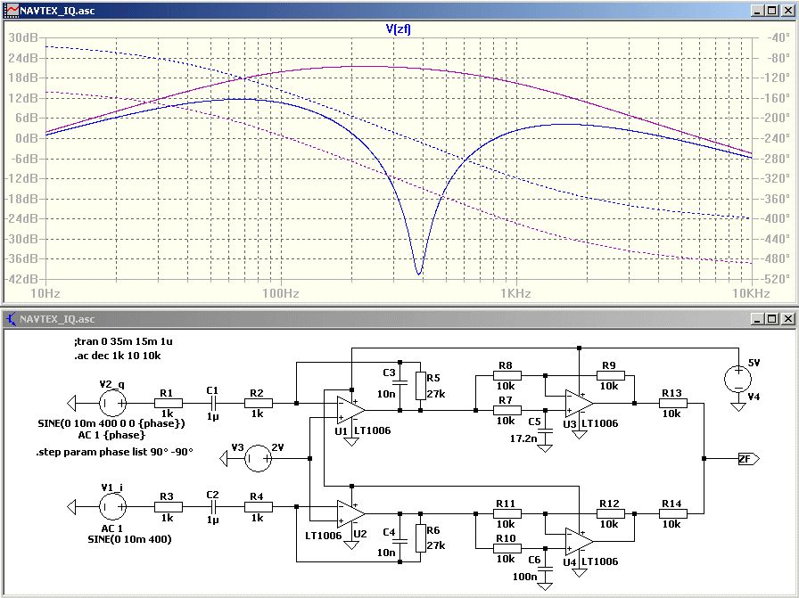Viewport: 799px width, 598px height.
Task: Click the schematic window's title bar icon
Action: click(x=9, y=318)
